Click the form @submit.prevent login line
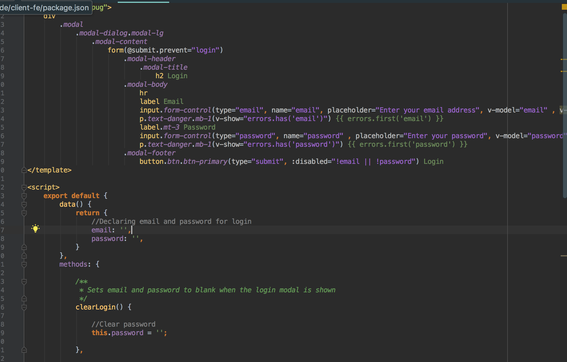Viewport: 567px width, 362px height. coord(165,50)
